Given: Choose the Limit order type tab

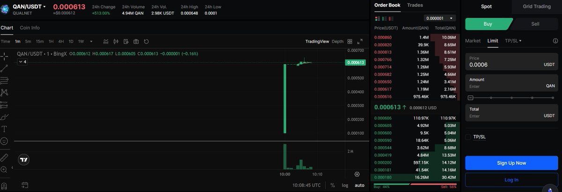Looking at the screenshot, I should point(493,41).
